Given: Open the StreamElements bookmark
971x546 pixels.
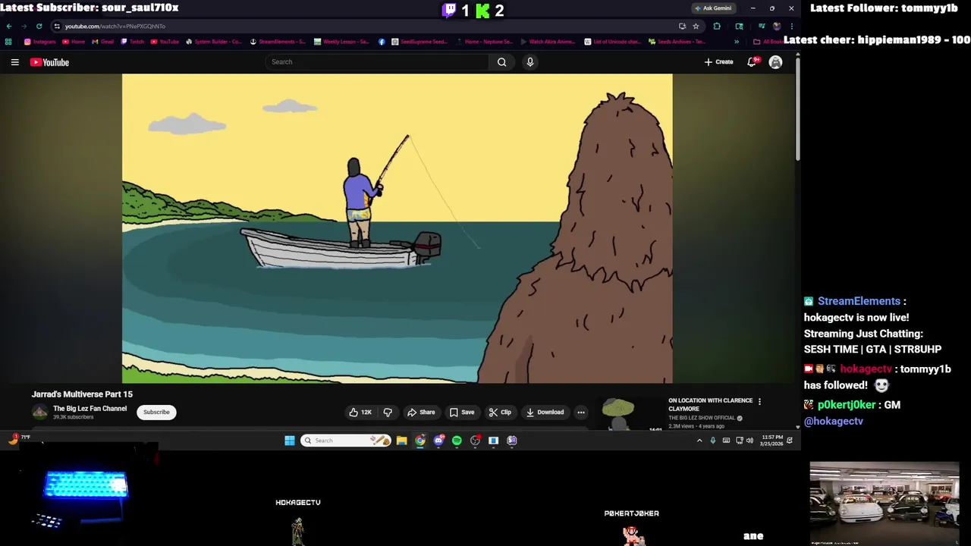Looking at the screenshot, I should [278, 42].
